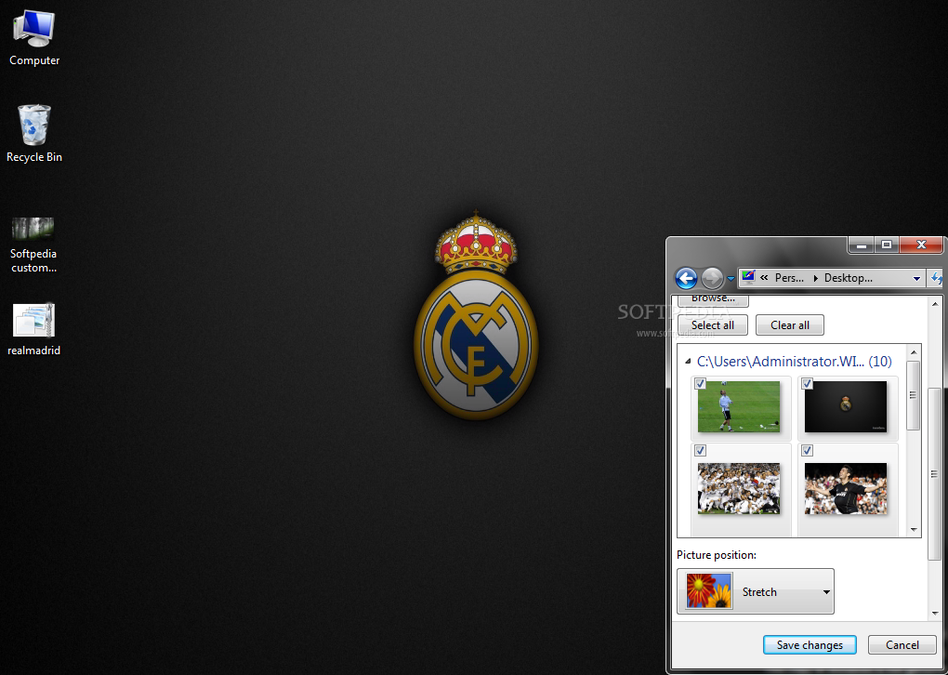Select the green pitch player thumbnail

coord(739,406)
